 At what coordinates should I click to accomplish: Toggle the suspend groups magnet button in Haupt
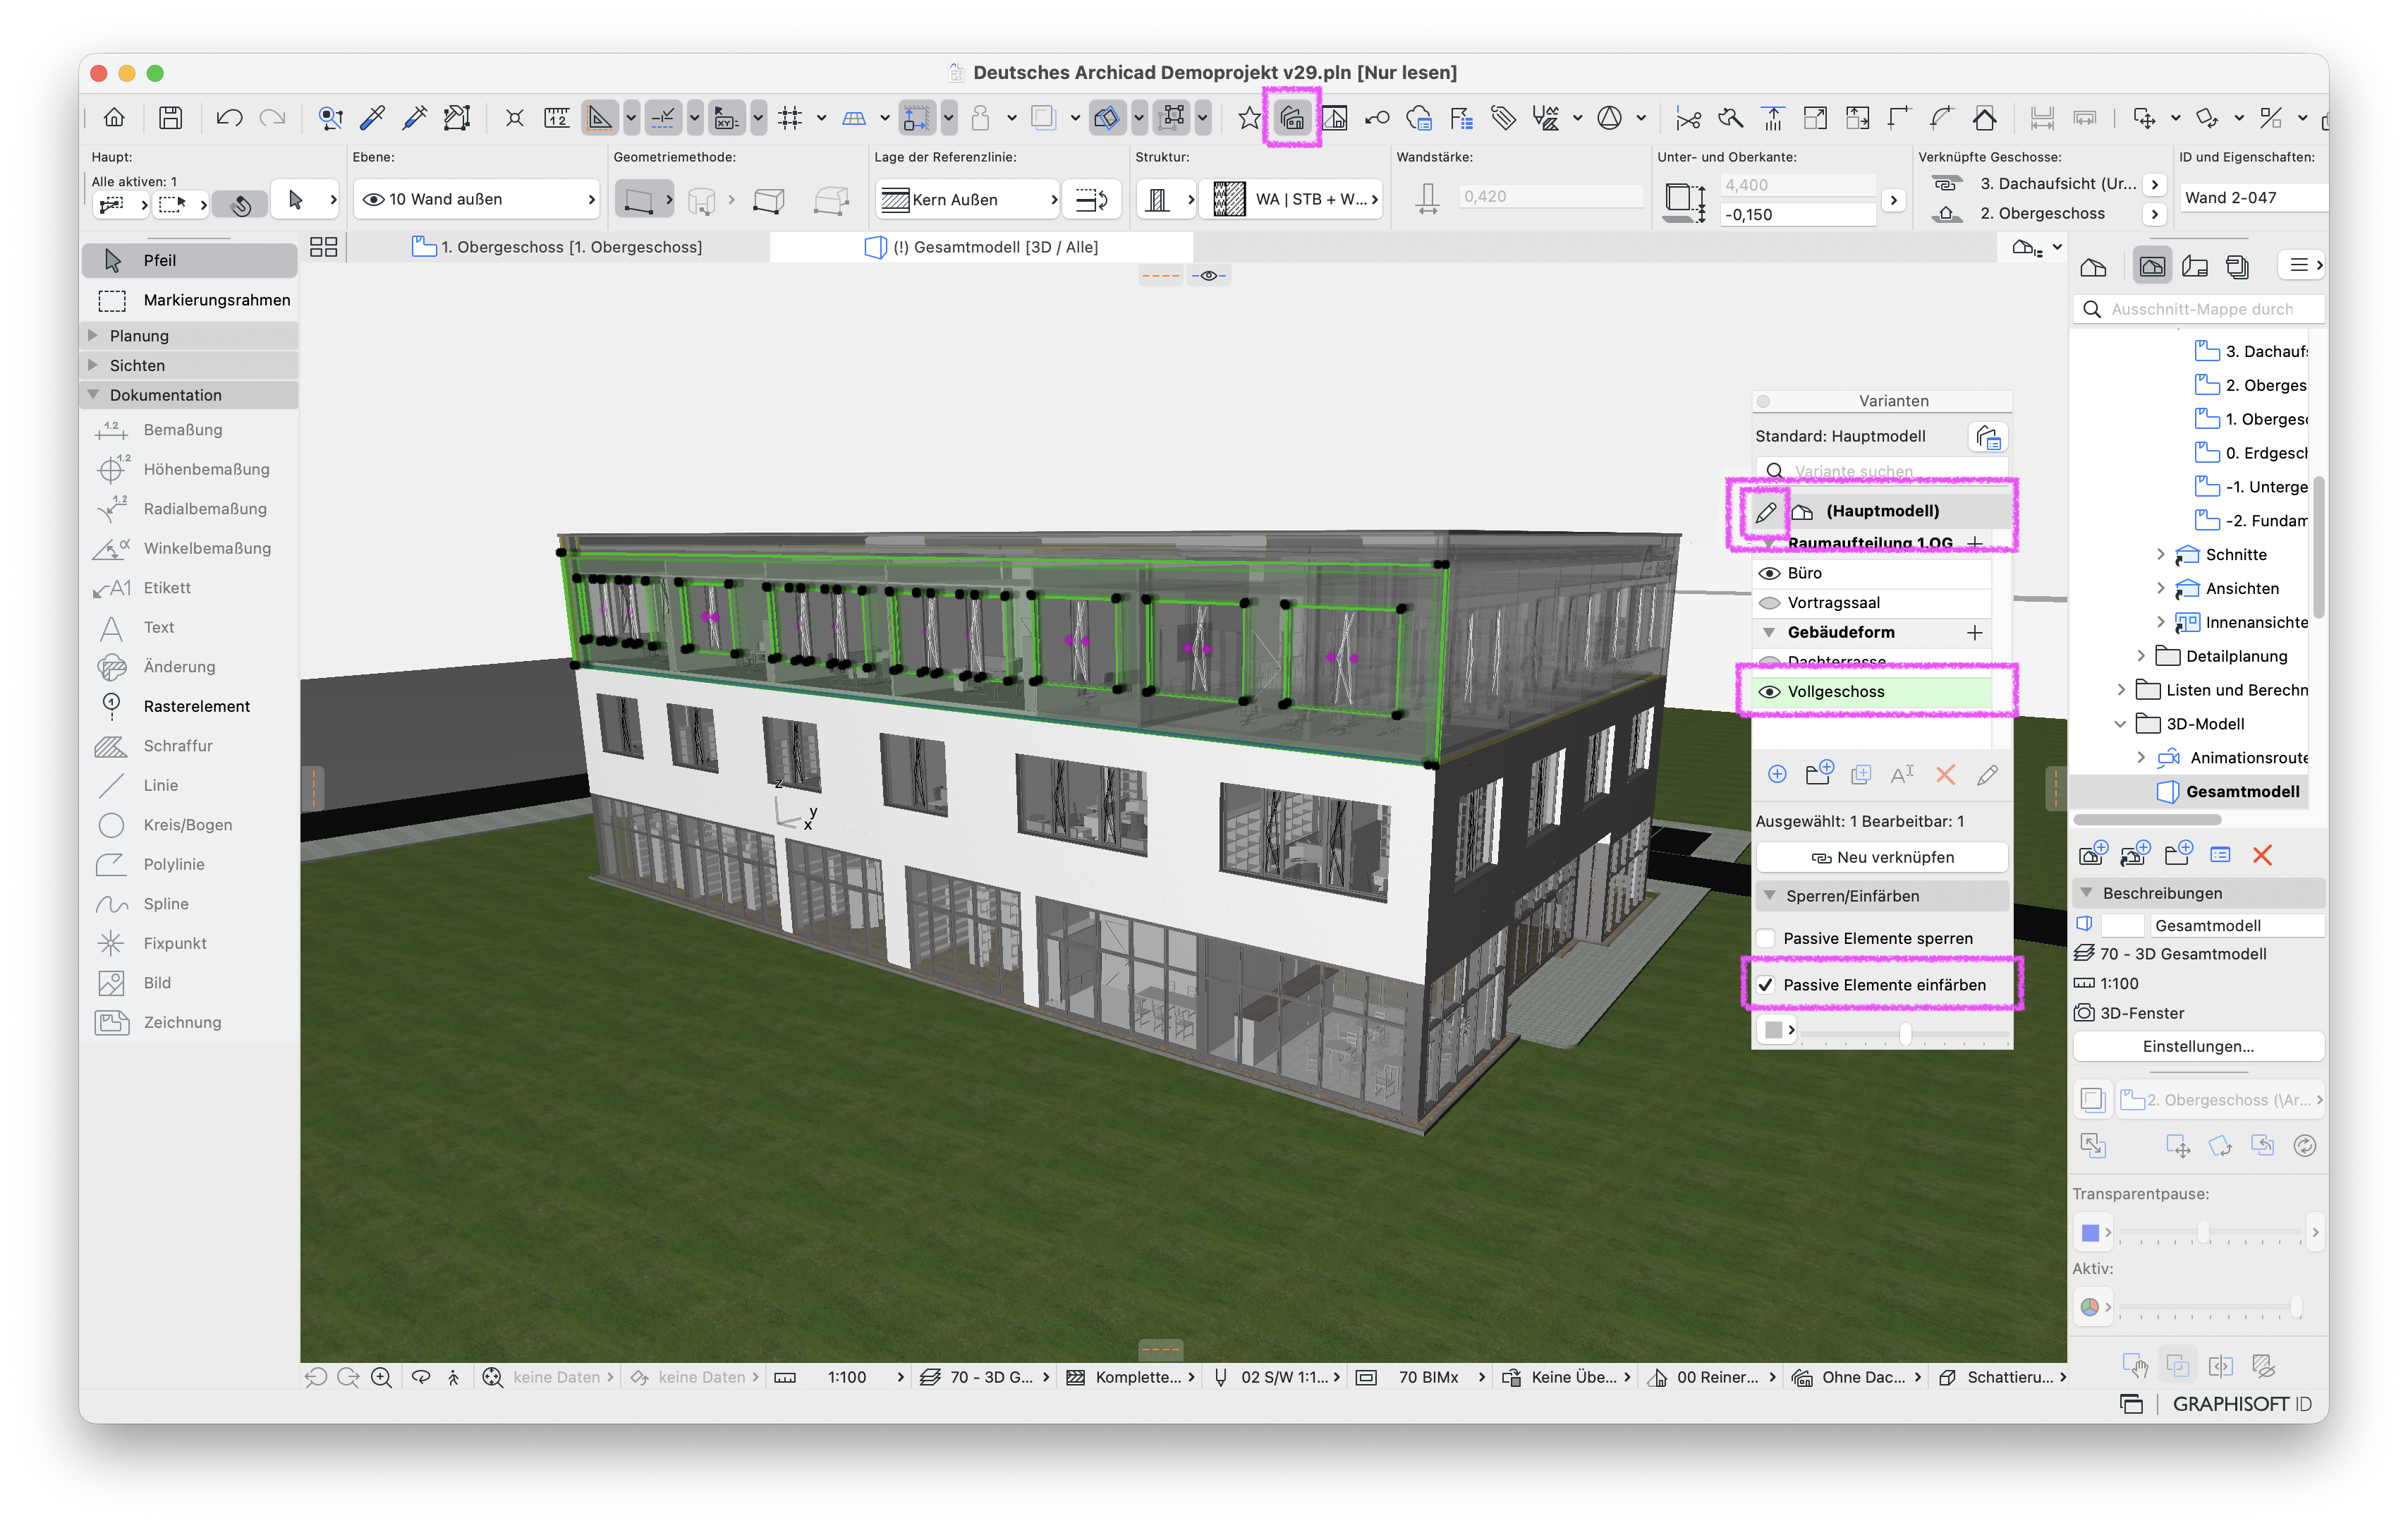click(x=240, y=204)
